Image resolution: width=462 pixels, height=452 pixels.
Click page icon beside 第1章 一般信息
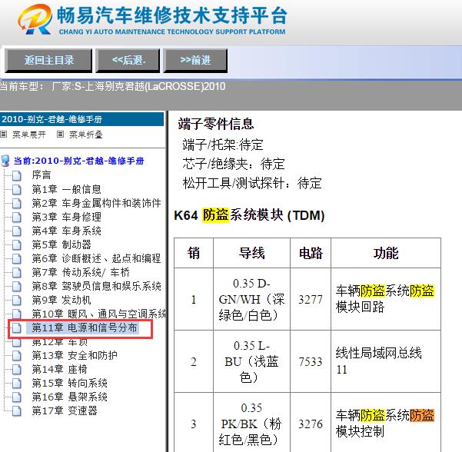17,189
